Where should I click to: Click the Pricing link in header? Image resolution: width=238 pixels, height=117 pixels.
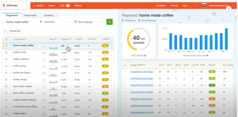point(174,6)
